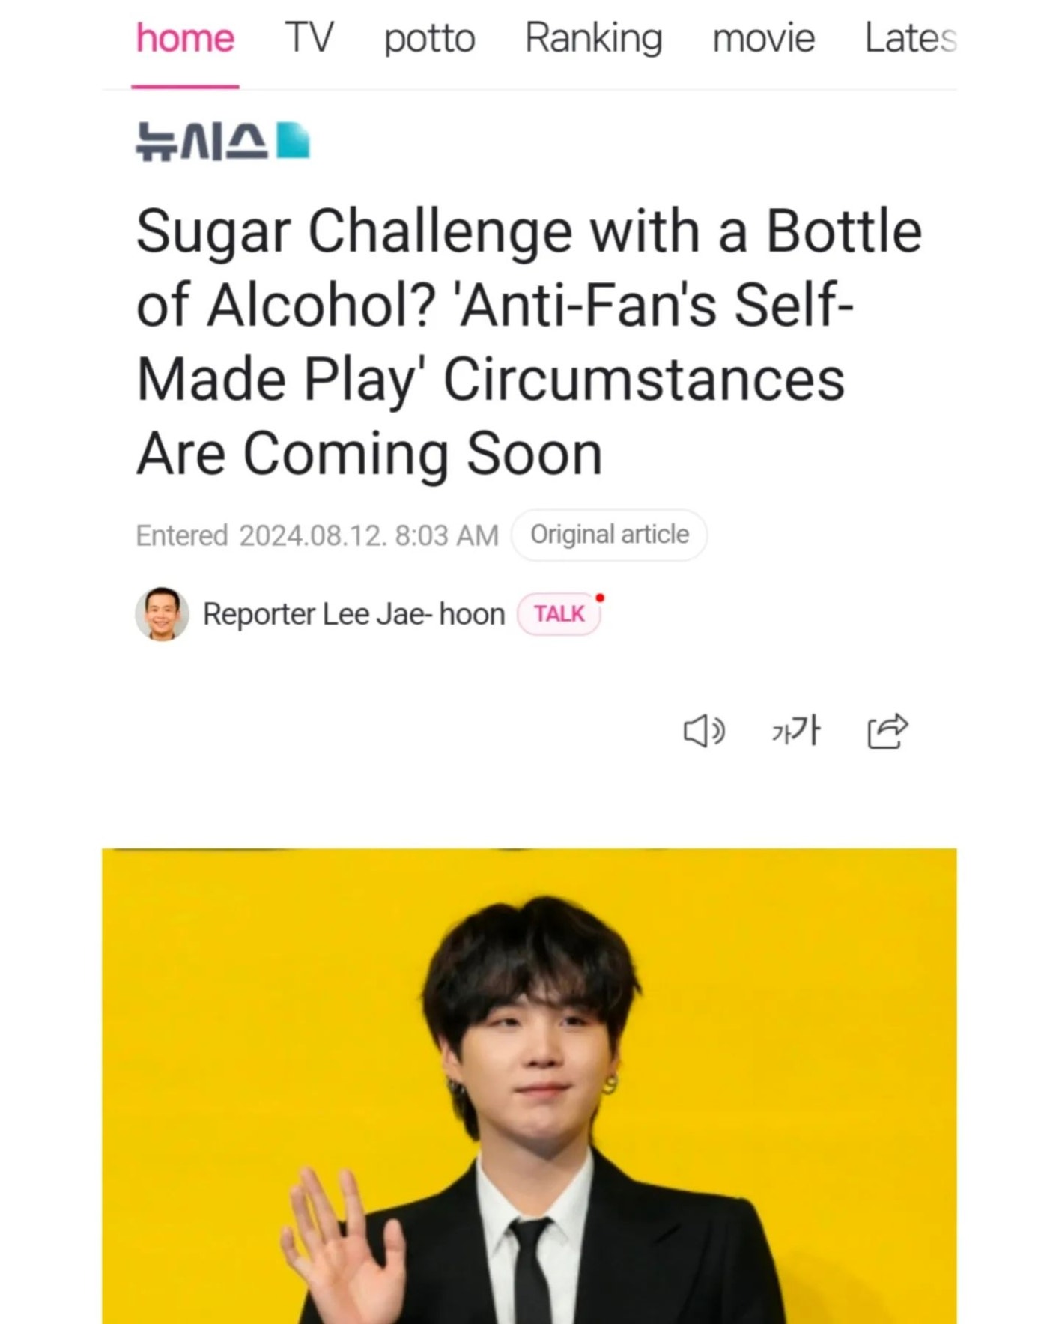This screenshot has height=1324, width=1059.
Task: Click the pink underline below the home tab
Action: pos(185,86)
